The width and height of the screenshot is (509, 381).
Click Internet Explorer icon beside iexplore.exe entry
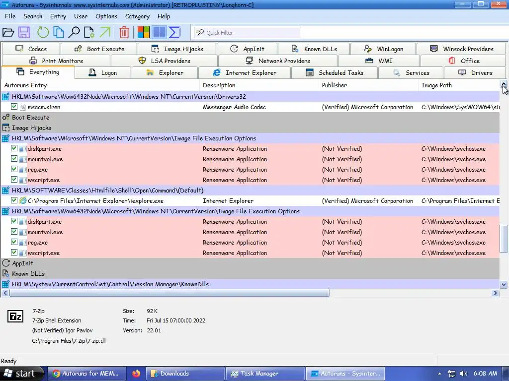(23, 200)
